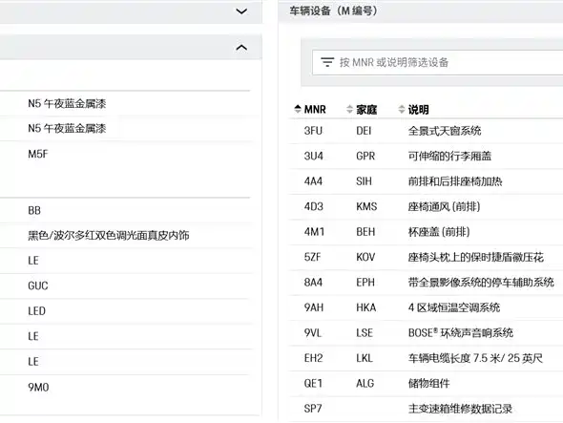The image size is (563, 423).
Task: Select the QE1 cell
Action: coord(313,384)
